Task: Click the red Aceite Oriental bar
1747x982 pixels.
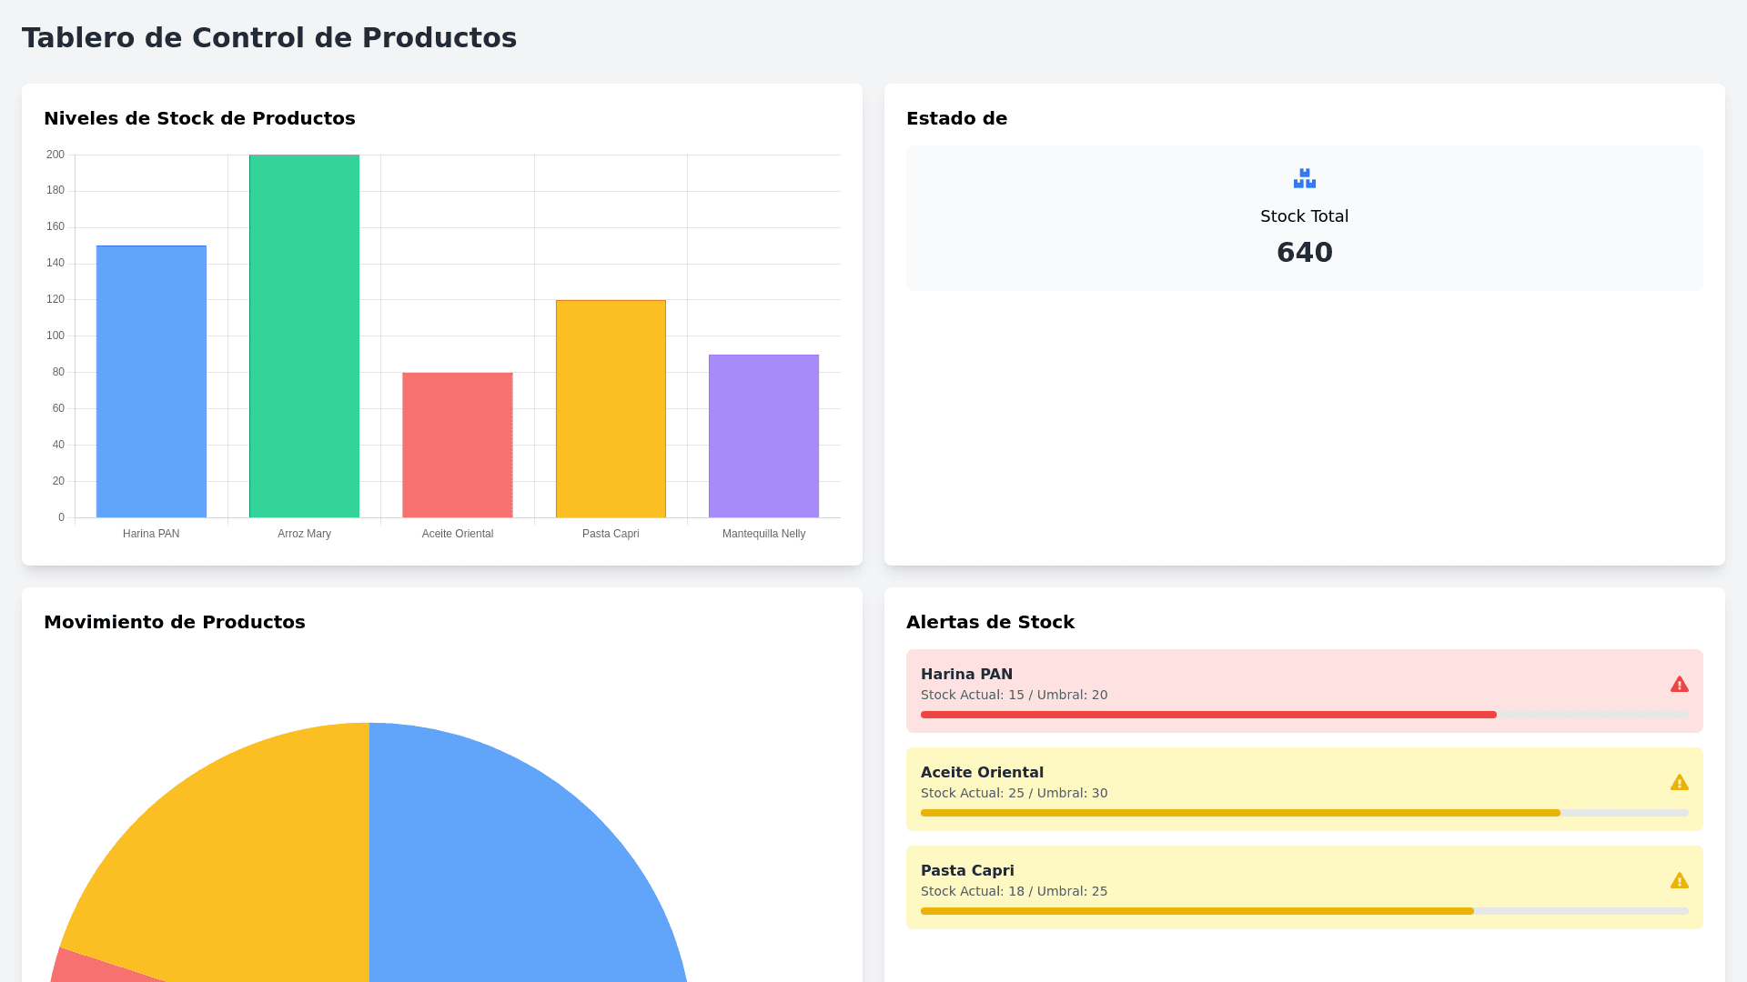Action: 457,446
